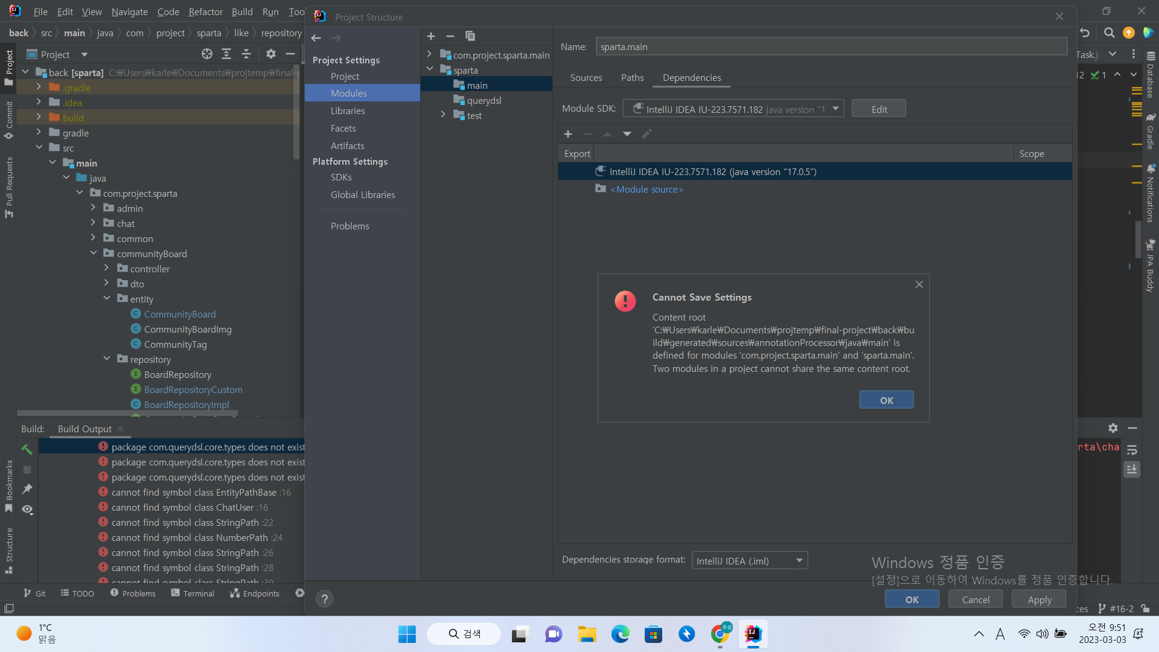Click the Edit button next to Module SDK
The width and height of the screenshot is (1159, 652).
879,109
